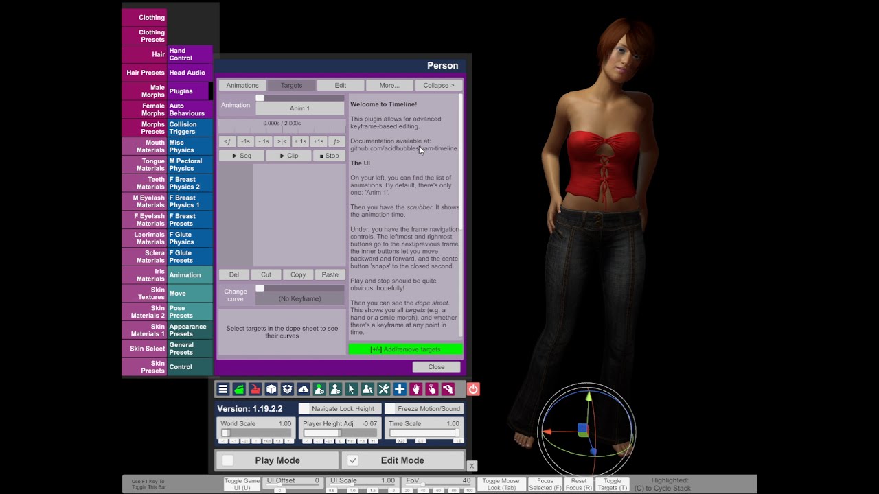Click the red power icon
879x494 pixels.
473,389
